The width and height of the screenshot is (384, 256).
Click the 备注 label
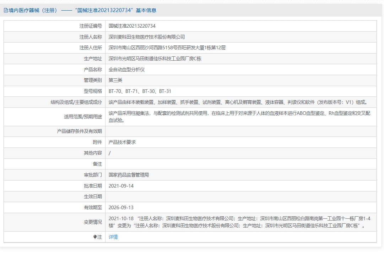tap(97, 164)
